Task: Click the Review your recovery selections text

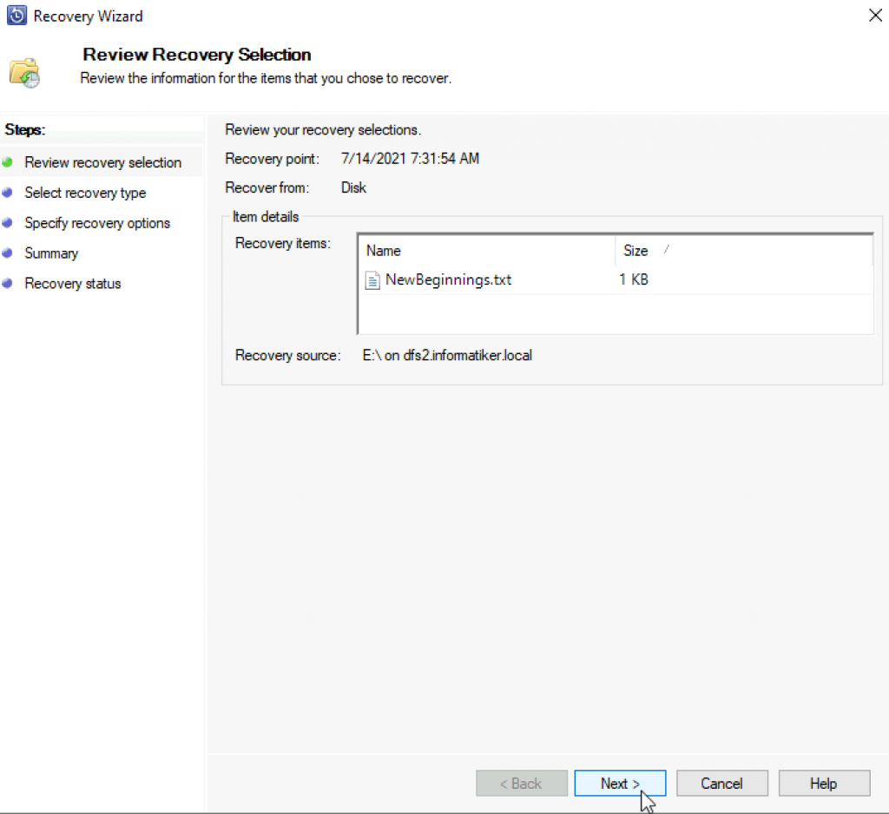Action: coord(323,130)
